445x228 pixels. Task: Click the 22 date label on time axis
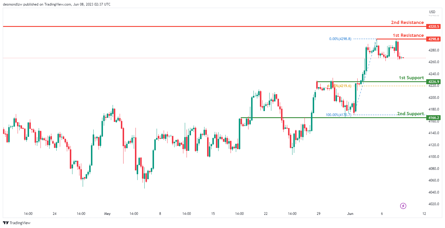pos(266,214)
